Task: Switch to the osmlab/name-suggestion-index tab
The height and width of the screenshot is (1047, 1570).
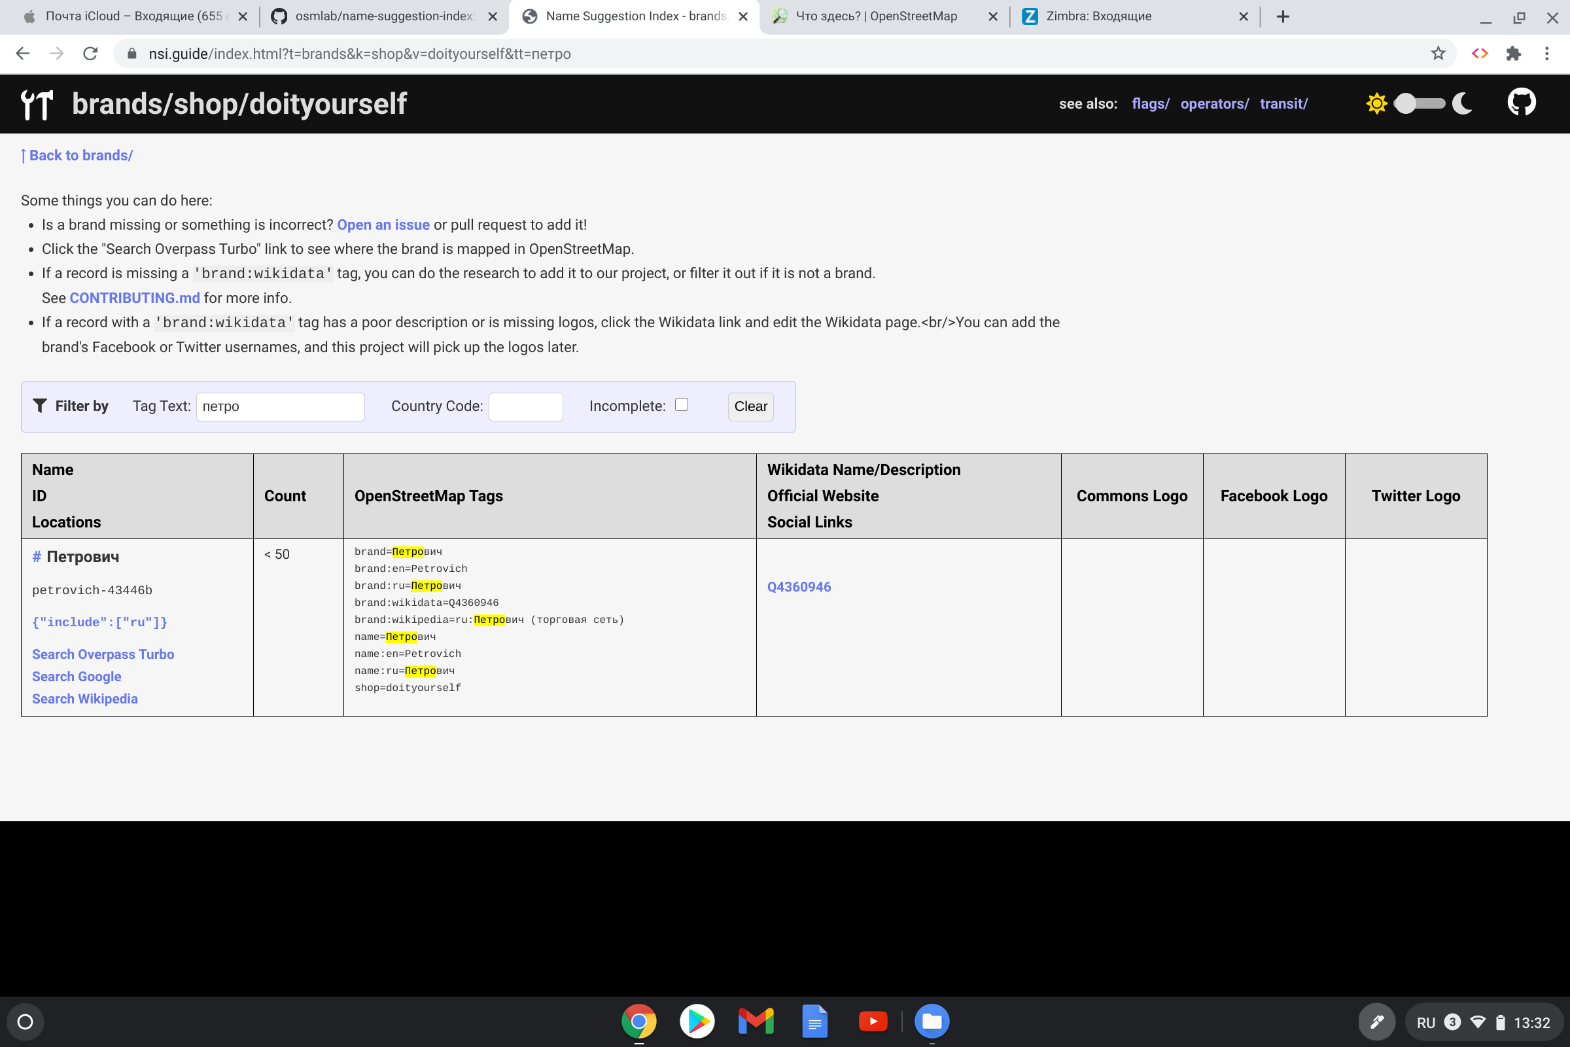Action: click(384, 17)
